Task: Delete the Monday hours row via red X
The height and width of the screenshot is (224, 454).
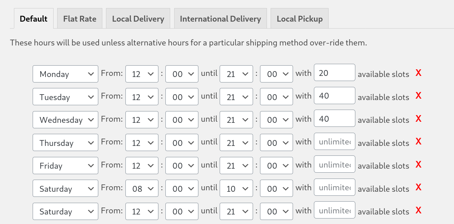Action: tap(418, 73)
